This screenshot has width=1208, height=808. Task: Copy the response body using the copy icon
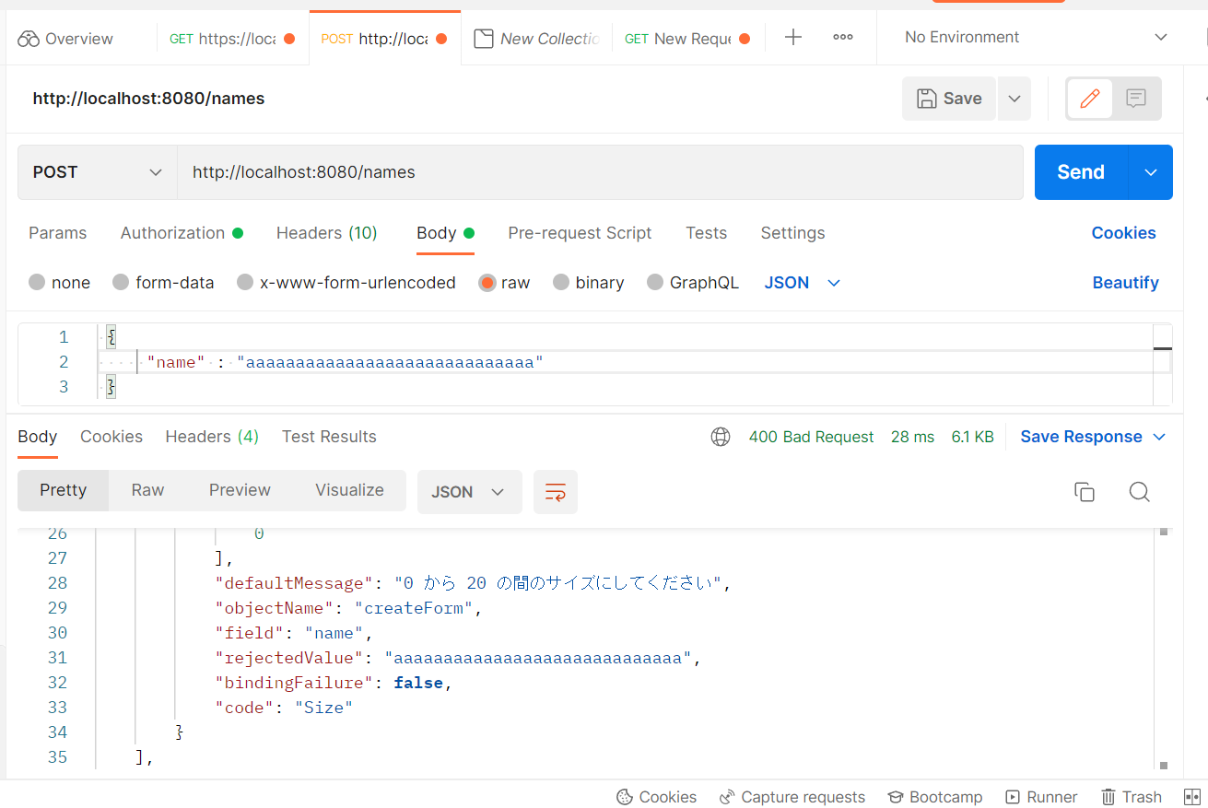[x=1085, y=491]
